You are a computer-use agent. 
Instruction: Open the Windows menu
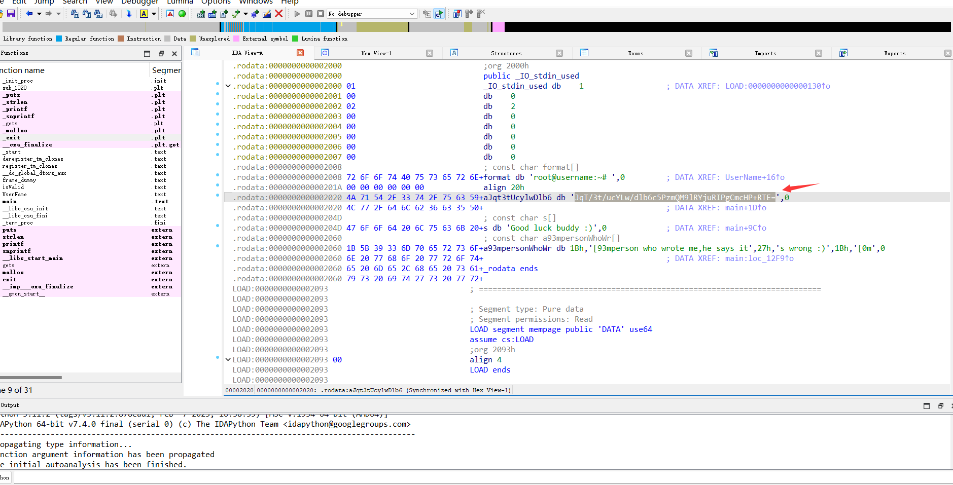256,2
